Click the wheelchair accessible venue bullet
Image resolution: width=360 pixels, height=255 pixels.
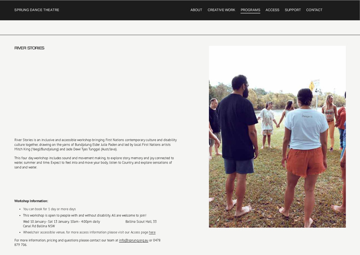(x=89, y=232)
